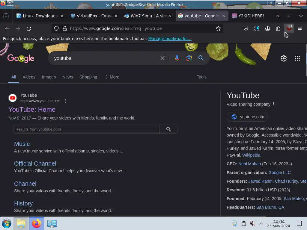This screenshot has height=230, width=307.
Task: Open youtube.com button in knowledge panel
Action: click(247, 117)
